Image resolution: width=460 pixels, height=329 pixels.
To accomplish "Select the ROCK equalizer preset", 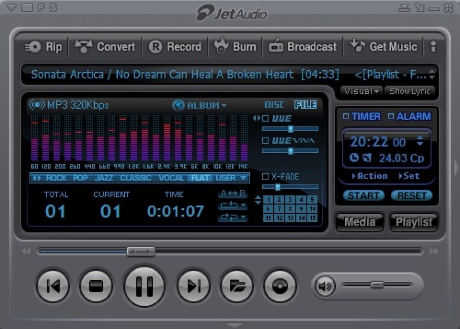I will 56,178.
